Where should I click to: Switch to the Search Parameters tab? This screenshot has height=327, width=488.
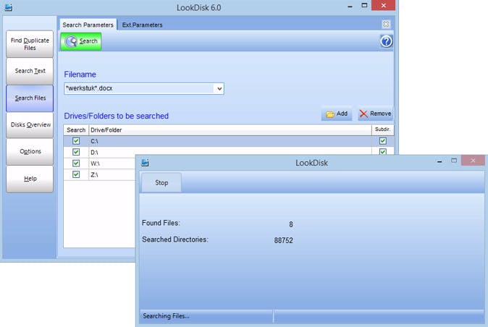pos(88,25)
